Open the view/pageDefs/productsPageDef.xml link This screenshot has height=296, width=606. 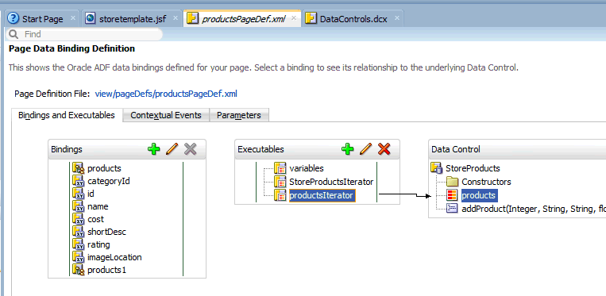(x=166, y=94)
